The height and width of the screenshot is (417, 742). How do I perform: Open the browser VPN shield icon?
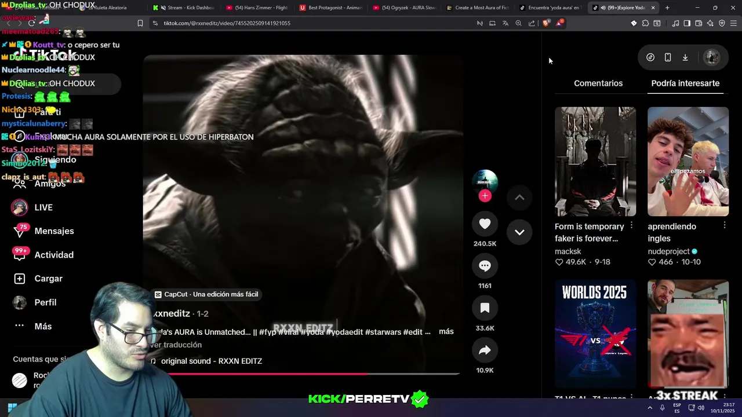pos(722,23)
